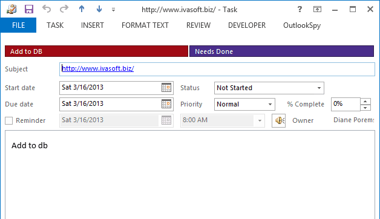Switch to the FORMAT TEXT ribbon tab
Viewport: 380px width, 219px height.
coord(145,25)
